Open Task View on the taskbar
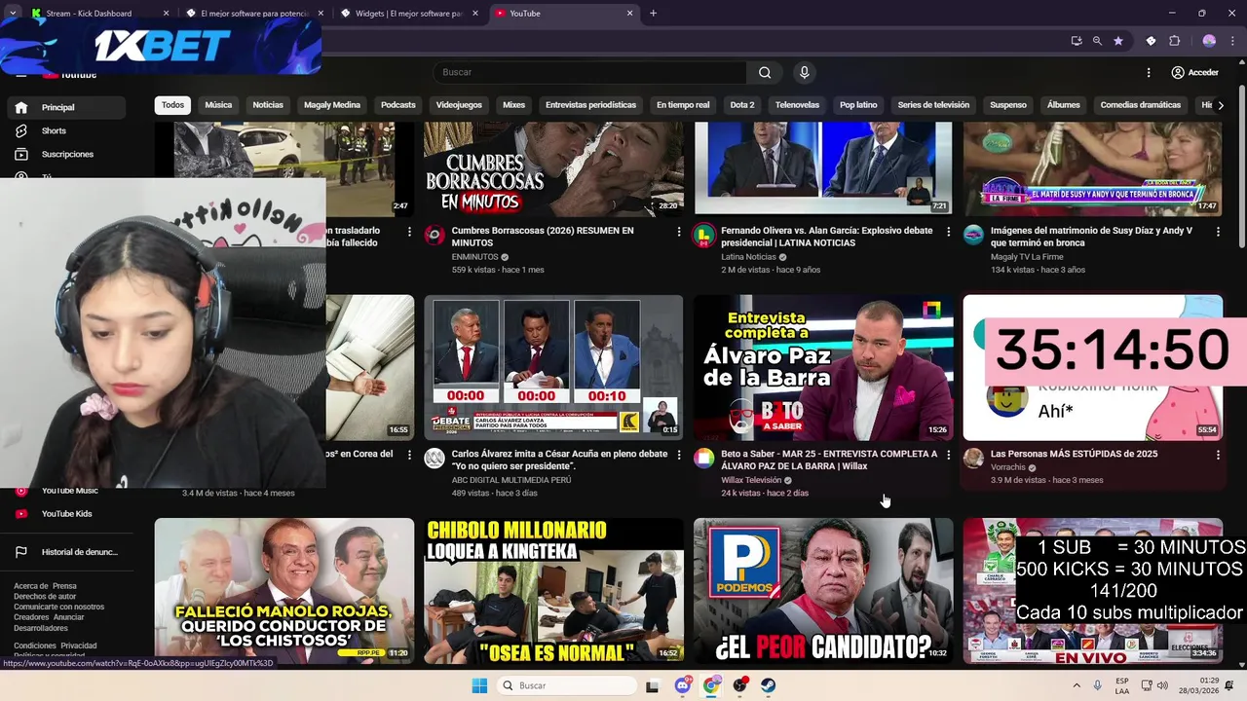Image resolution: width=1247 pixels, height=701 pixels. pyautogui.click(x=652, y=685)
